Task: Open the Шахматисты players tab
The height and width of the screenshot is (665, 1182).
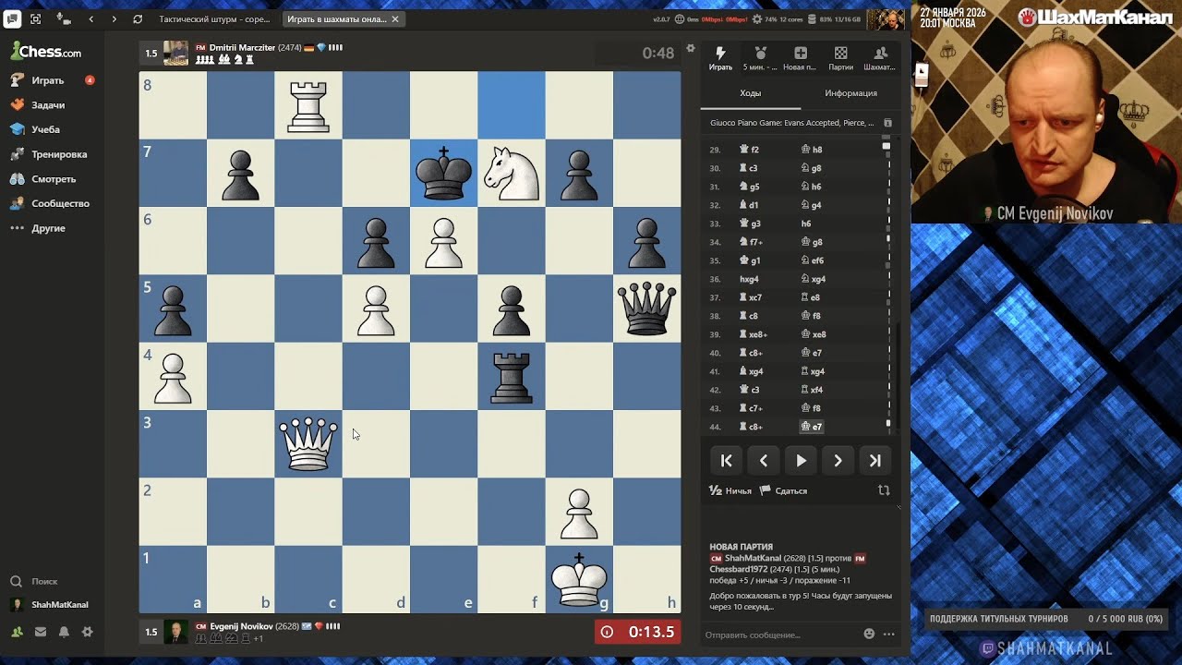Action: [x=879, y=59]
